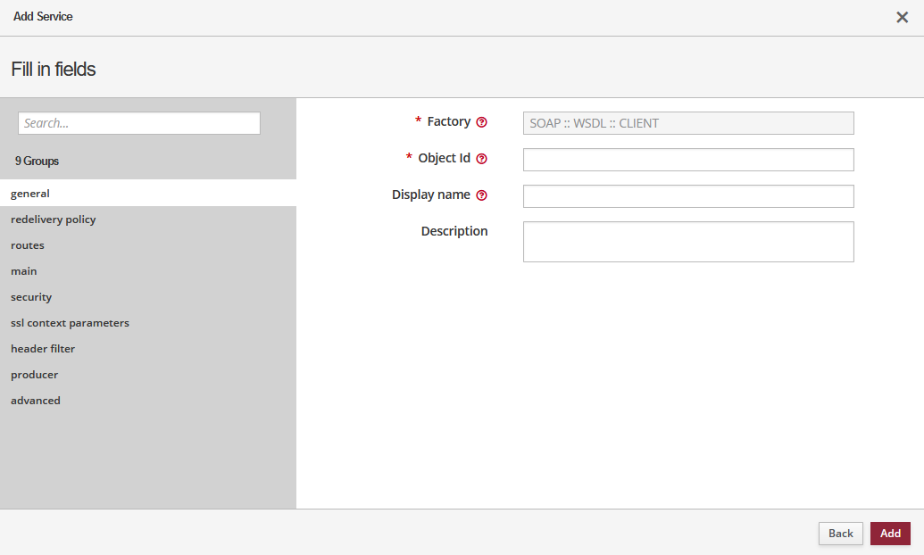Click the help icon next to Factory
The height and width of the screenshot is (555, 924).
(482, 122)
